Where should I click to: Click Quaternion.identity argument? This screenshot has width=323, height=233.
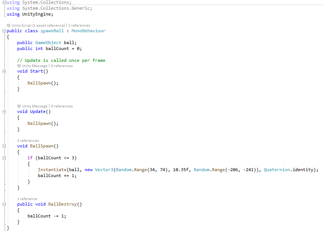coord(288,170)
